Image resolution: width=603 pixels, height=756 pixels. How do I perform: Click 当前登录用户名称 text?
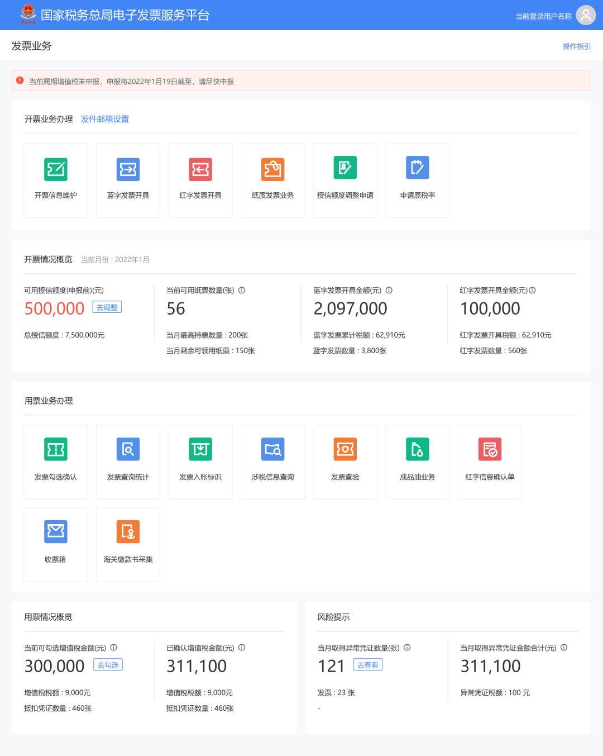[544, 16]
